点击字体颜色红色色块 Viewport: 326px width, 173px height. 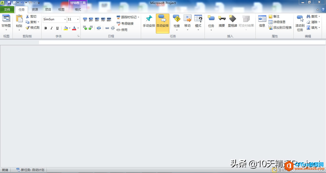tap(74, 28)
